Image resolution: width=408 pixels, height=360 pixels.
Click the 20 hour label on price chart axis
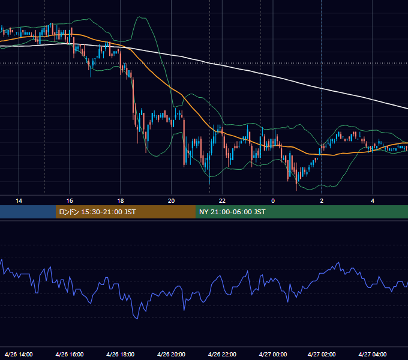tap(171, 201)
